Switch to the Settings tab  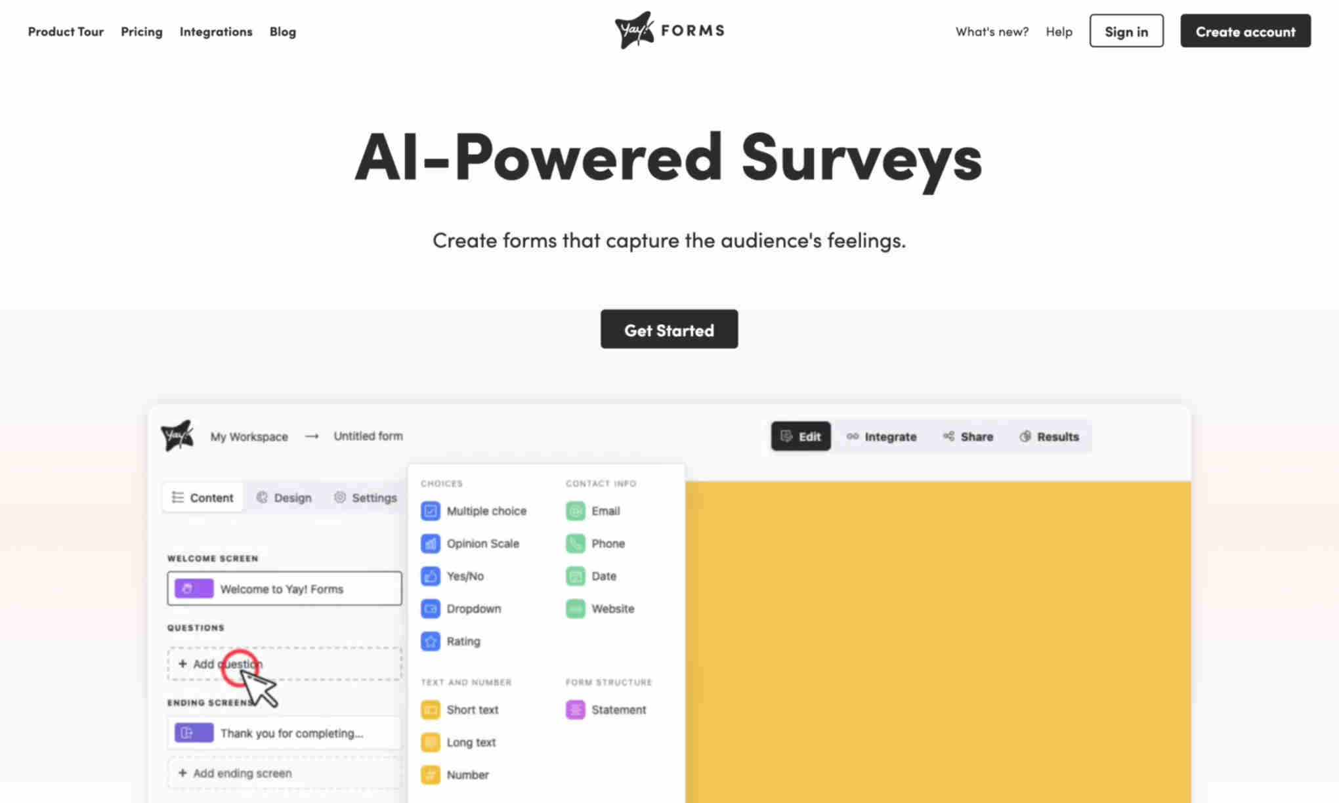(x=373, y=497)
